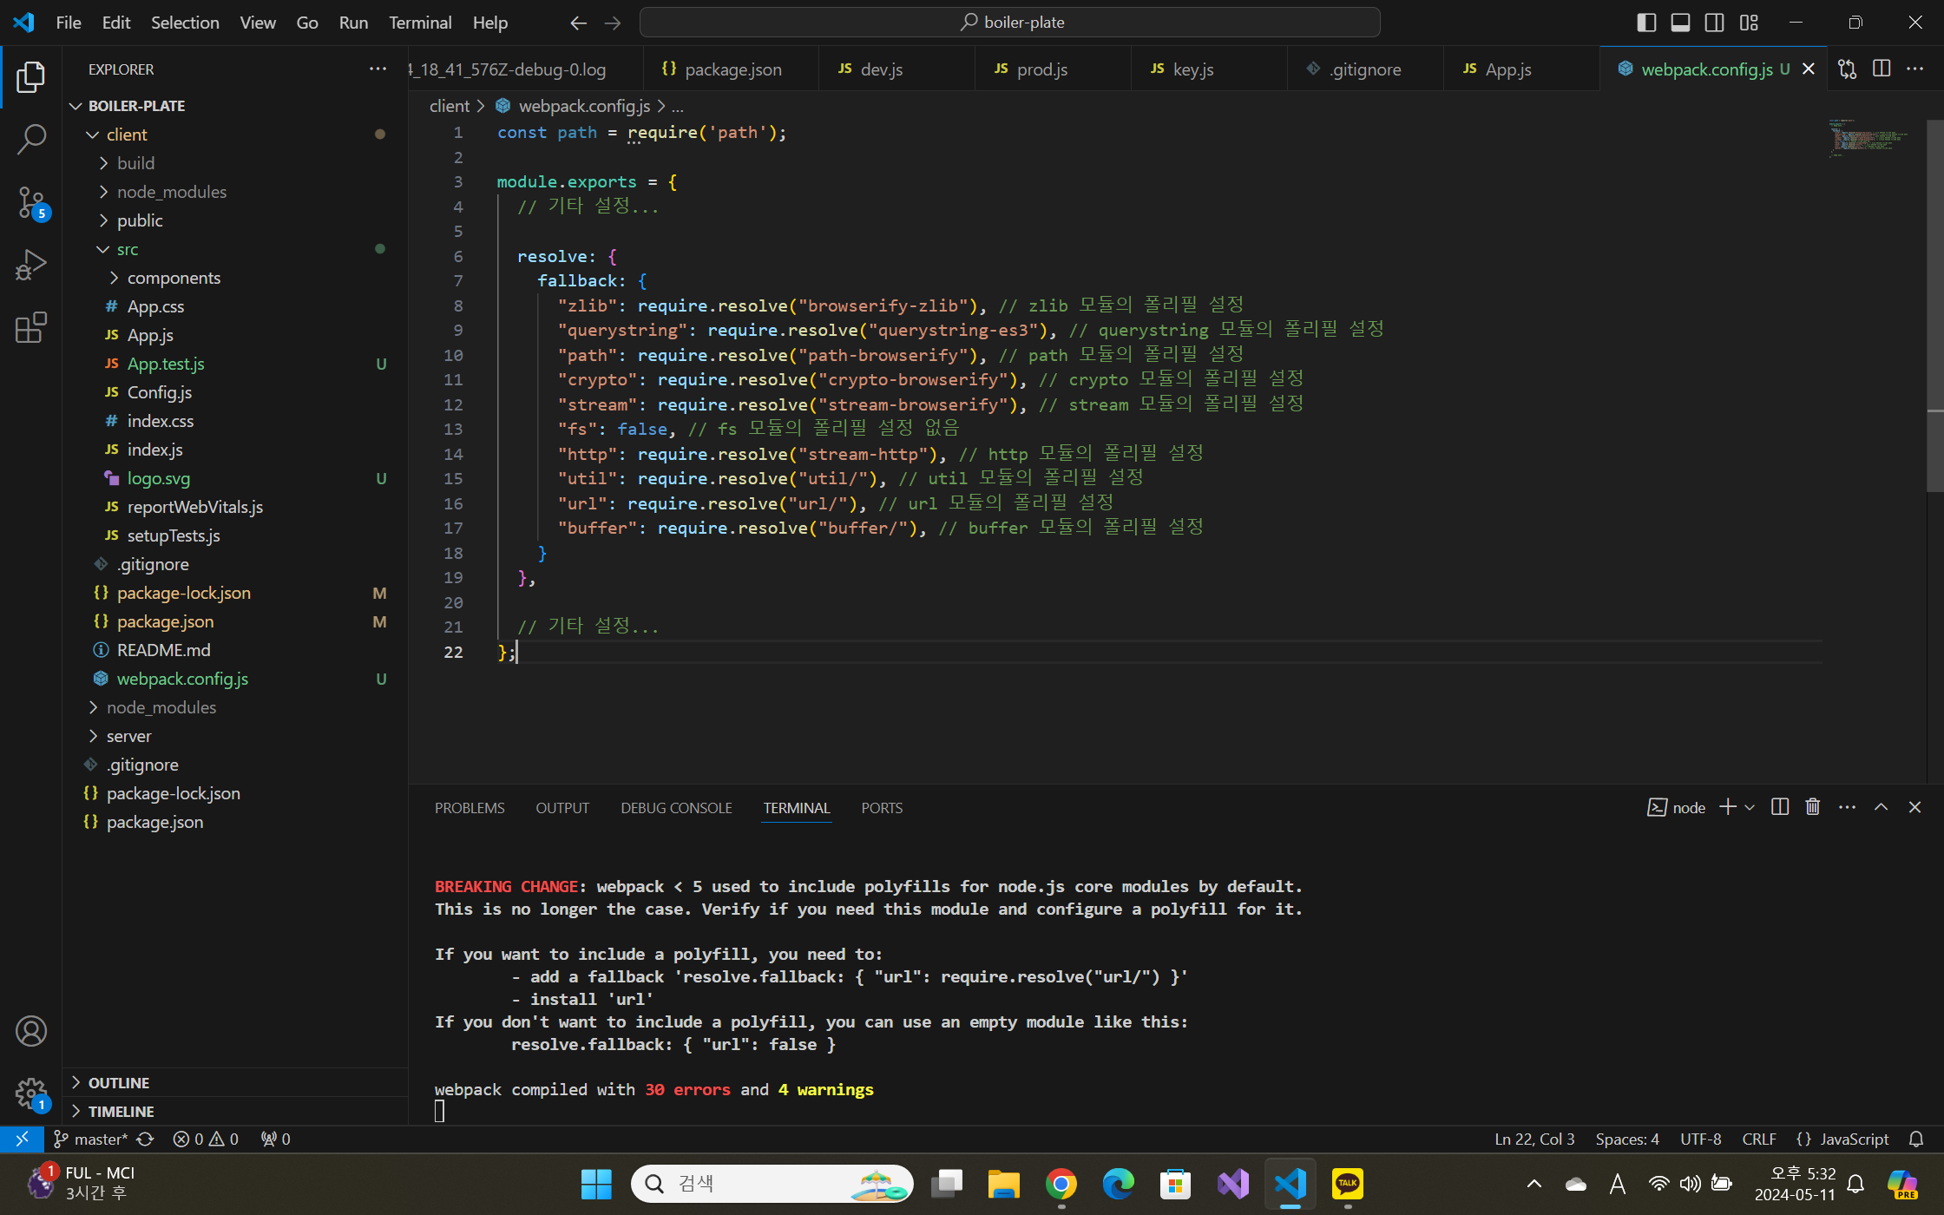Open editor more actions menu
The height and width of the screenshot is (1215, 1944).
pos(1915,69)
